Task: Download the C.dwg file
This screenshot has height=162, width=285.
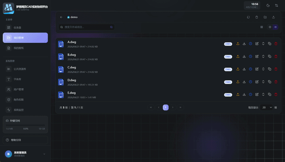Action: pos(244,69)
